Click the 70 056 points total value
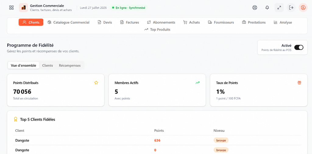The height and width of the screenshot is (154, 312). pyautogui.click(x=22, y=92)
